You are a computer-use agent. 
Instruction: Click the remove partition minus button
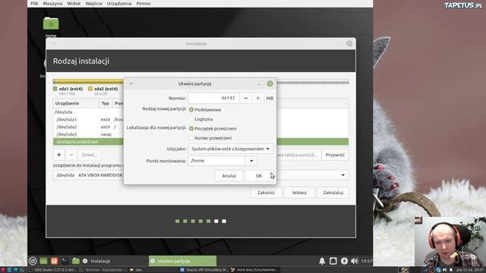pos(71,155)
